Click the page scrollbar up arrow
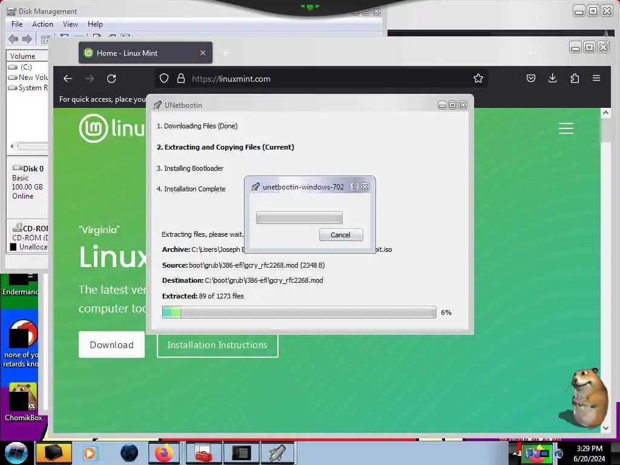620x465 pixels. pyautogui.click(x=605, y=113)
